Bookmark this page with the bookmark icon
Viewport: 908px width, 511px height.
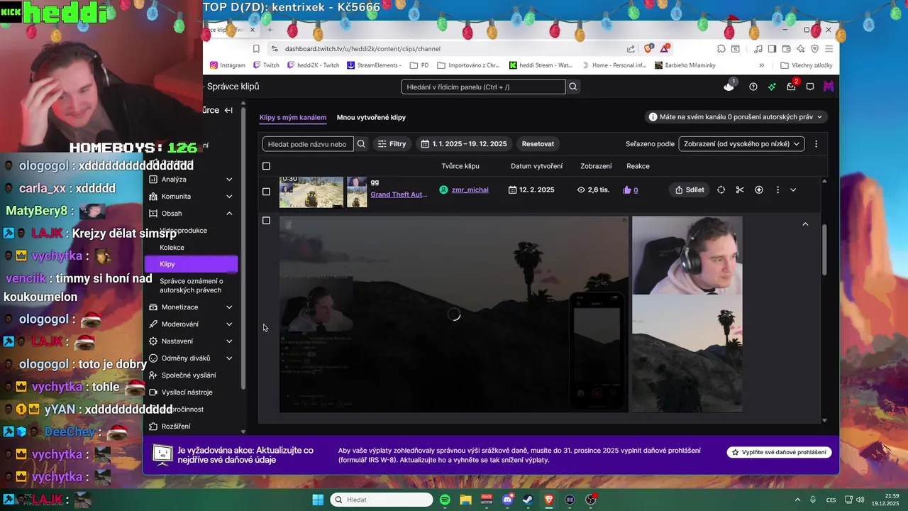(x=256, y=49)
